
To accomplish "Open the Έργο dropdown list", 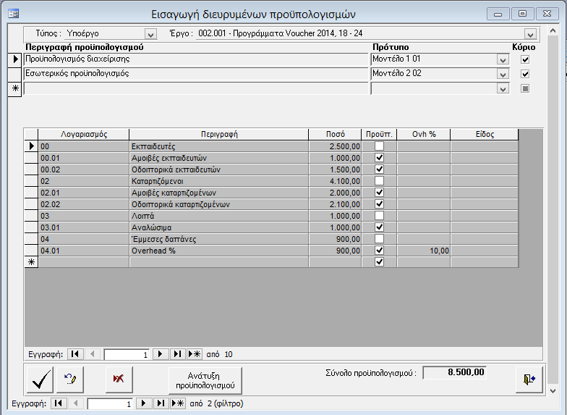I will (x=530, y=34).
